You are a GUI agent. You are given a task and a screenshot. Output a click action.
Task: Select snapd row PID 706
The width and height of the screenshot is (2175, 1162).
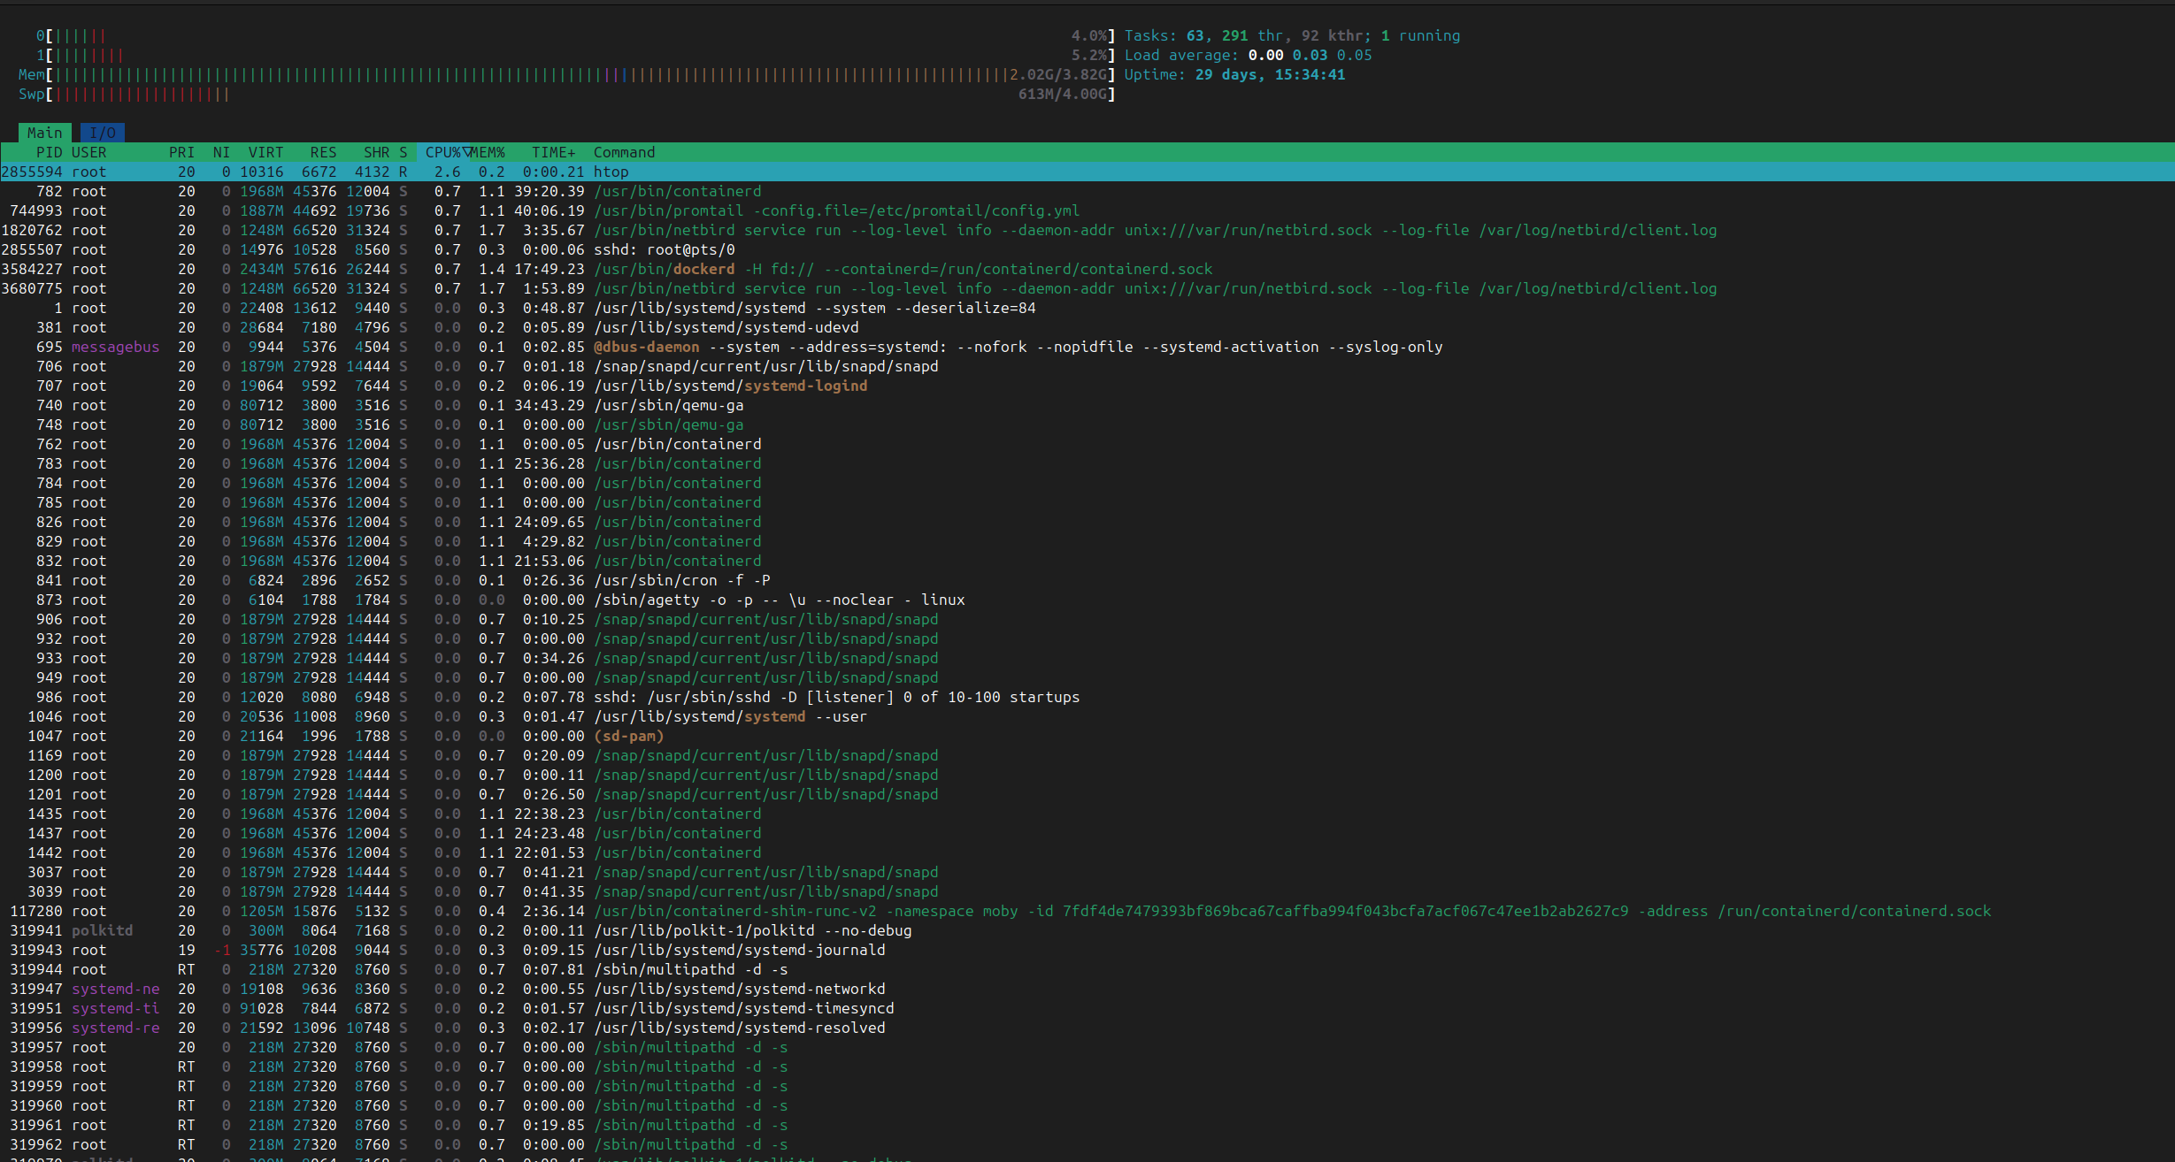1087,366
